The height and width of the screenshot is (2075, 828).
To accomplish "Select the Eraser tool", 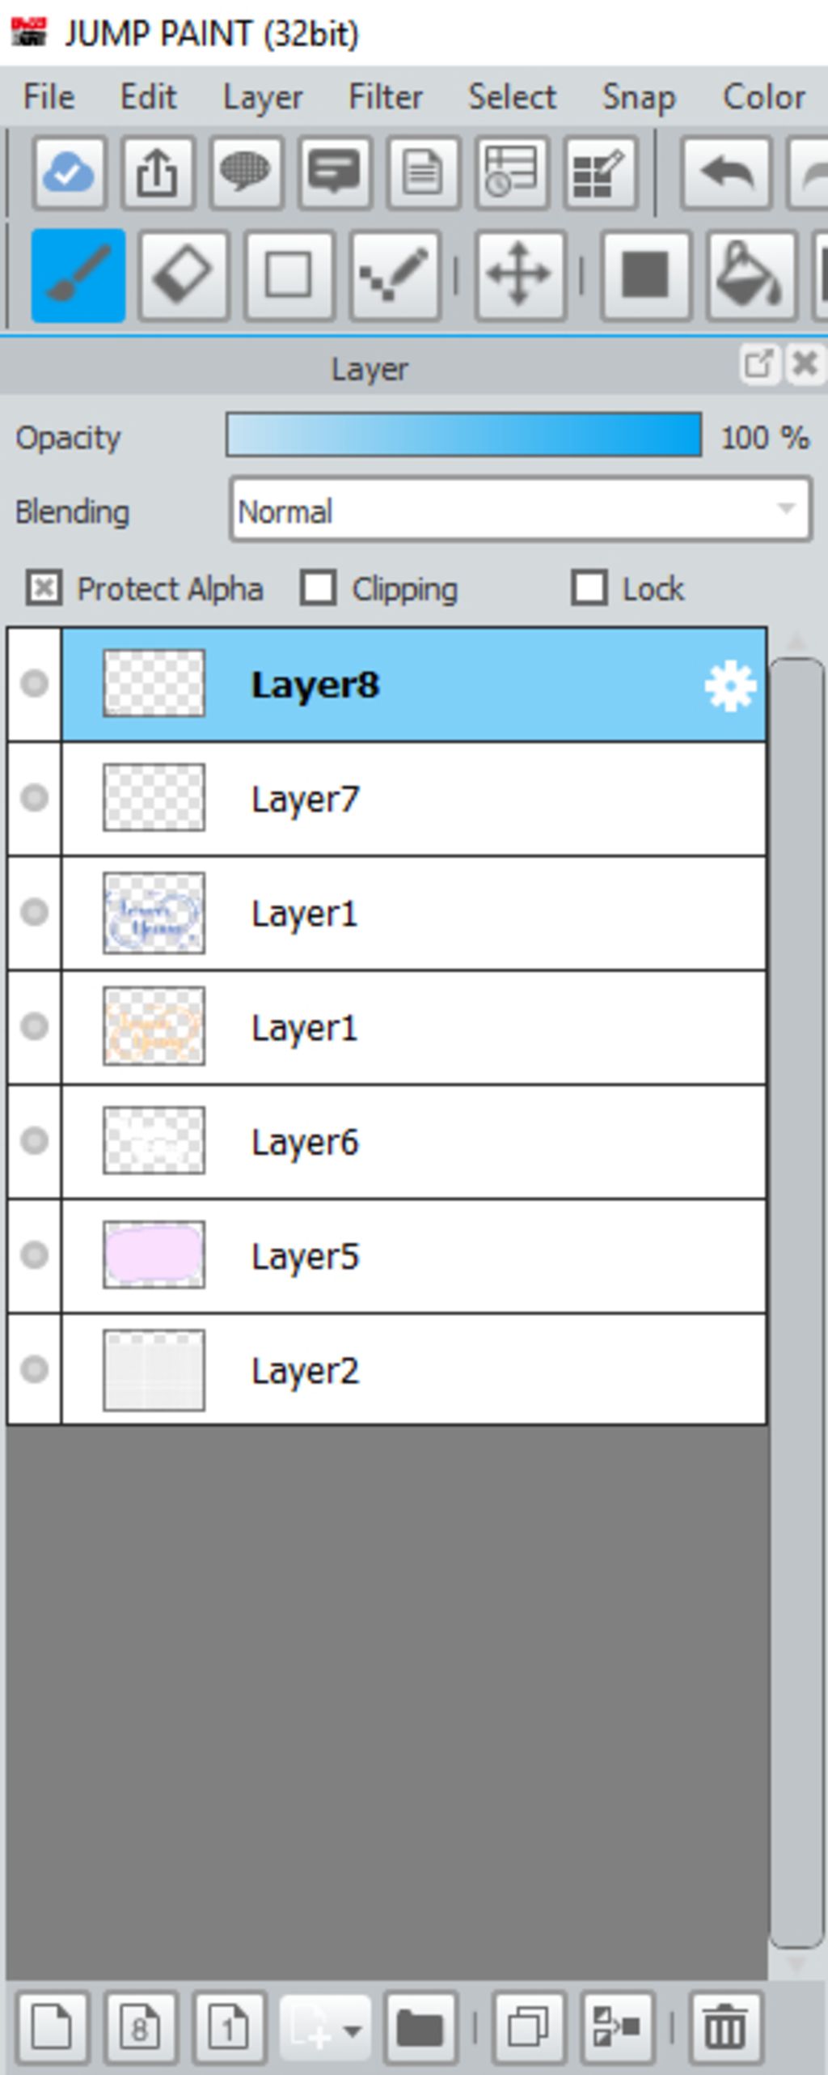I will coord(183,275).
